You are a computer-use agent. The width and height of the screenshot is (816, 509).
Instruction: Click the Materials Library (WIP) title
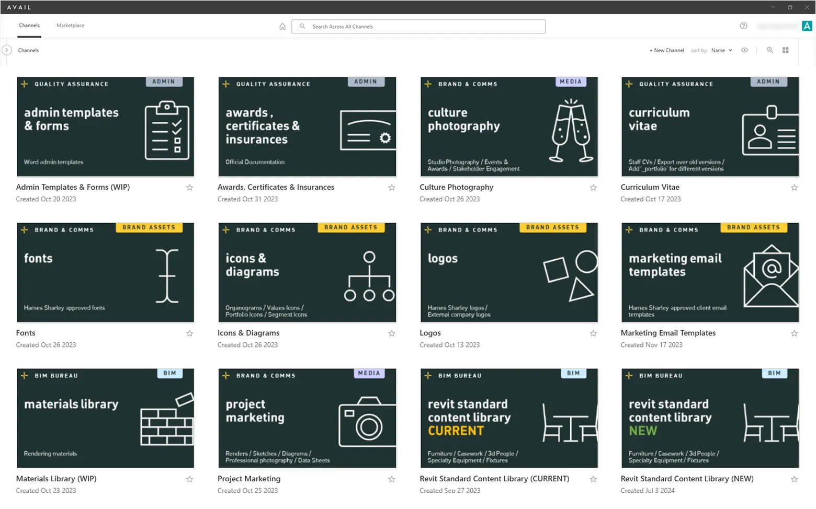pos(56,479)
